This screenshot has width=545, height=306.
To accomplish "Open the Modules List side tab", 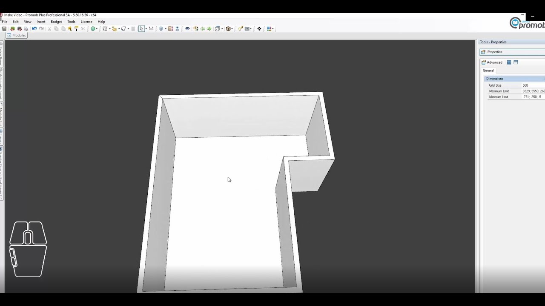I will click(x=2, y=114).
